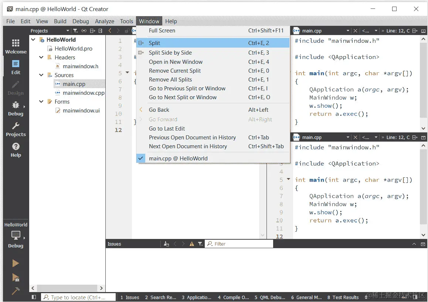428x302 pixels.
Task: Close document in lower right editor
Action: click(x=355, y=138)
